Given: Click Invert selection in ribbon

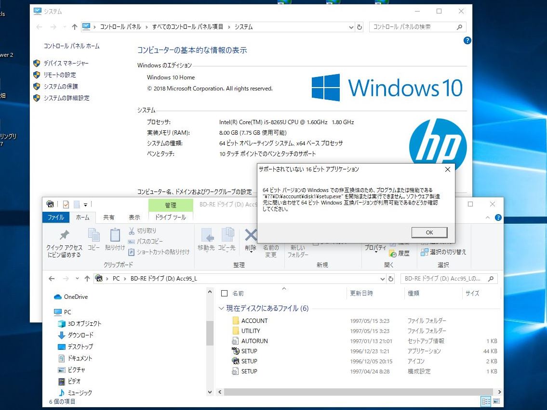Looking at the screenshot, I should tap(443, 252).
